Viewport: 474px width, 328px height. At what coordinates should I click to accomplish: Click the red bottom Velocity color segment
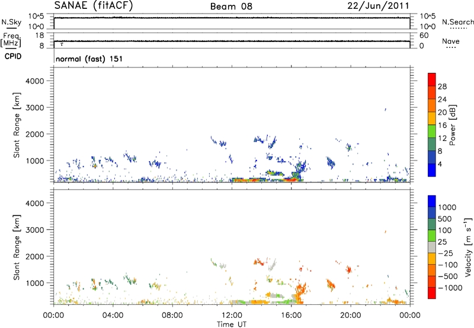[432, 293]
